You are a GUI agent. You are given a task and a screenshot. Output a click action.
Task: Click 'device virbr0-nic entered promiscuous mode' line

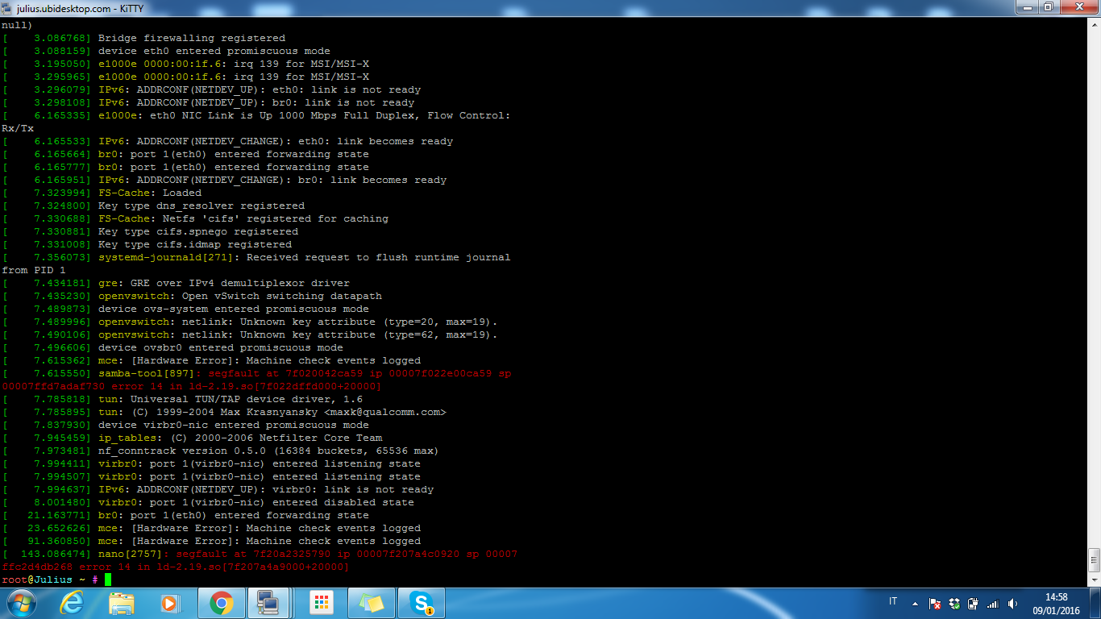tap(185, 425)
